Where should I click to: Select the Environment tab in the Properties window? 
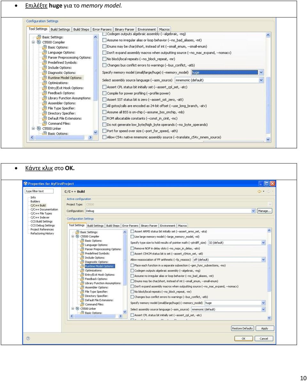(168, 226)
